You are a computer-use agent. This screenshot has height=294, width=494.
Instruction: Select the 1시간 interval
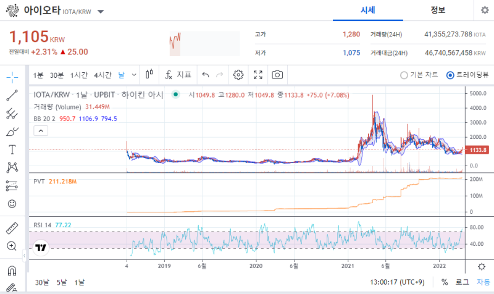tap(79, 75)
